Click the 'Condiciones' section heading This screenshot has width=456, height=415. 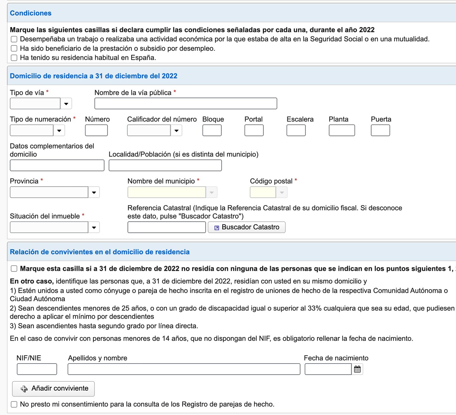point(31,13)
